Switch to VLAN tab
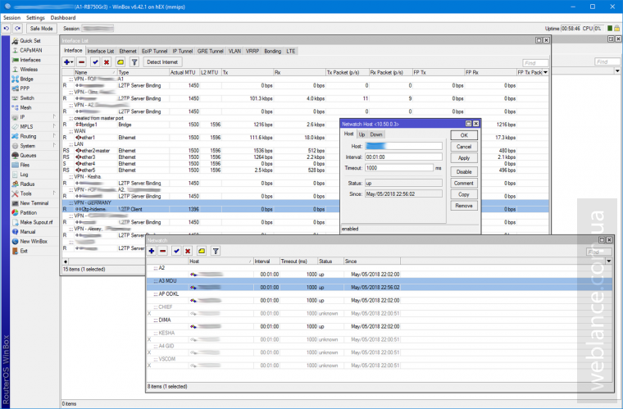Screen dimensions: 623x409 234,51
